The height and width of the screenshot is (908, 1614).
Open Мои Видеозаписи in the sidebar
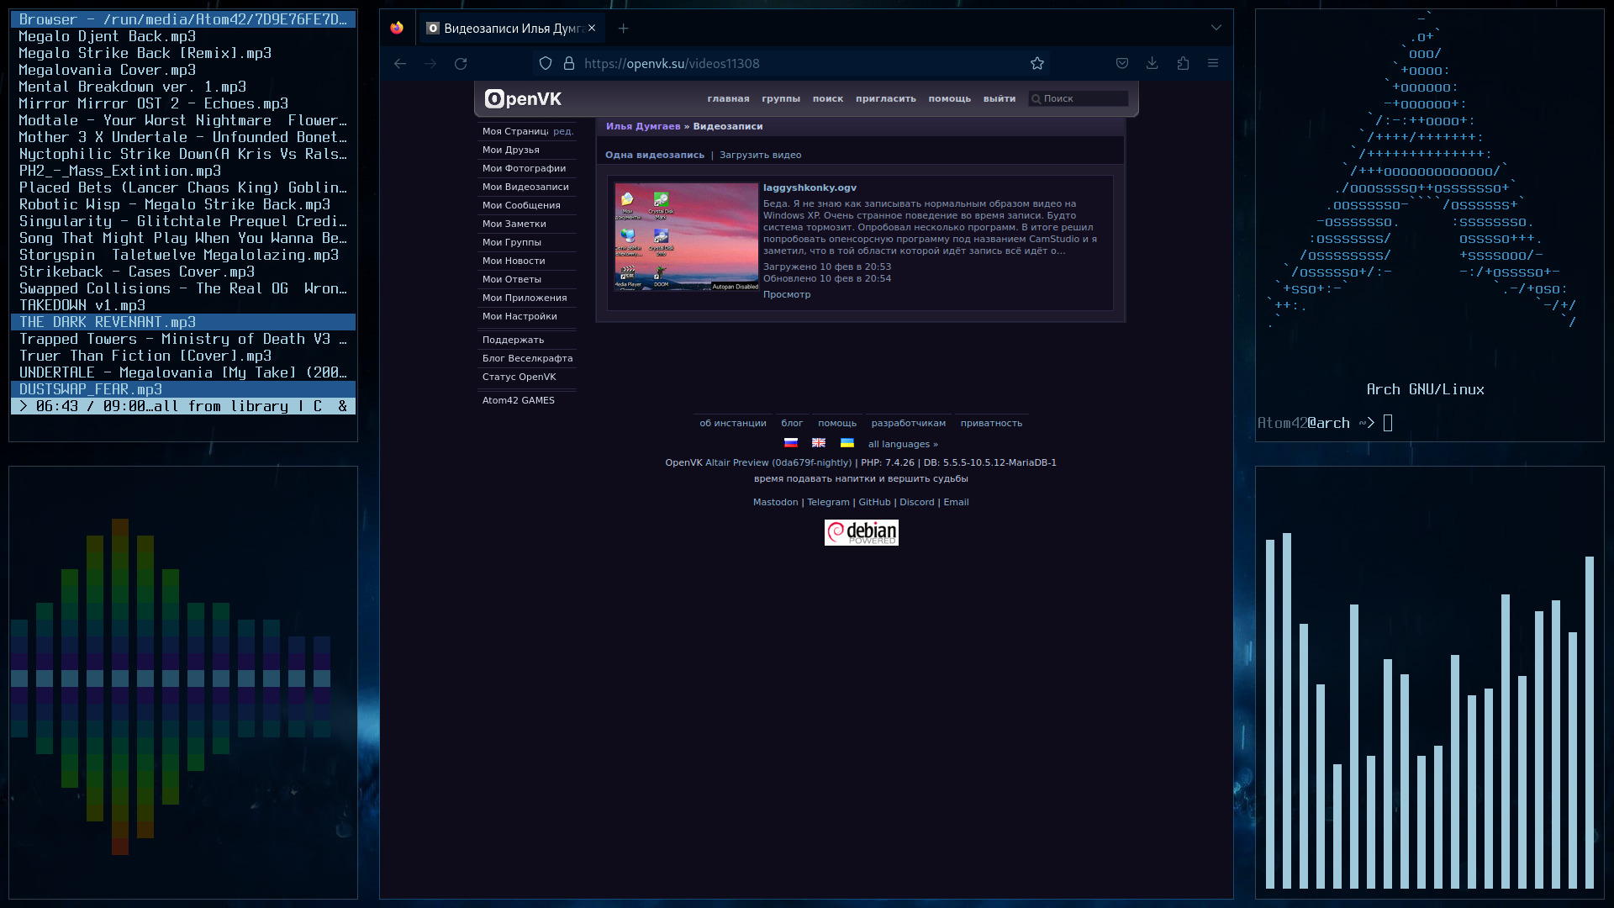click(x=525, y=187)
